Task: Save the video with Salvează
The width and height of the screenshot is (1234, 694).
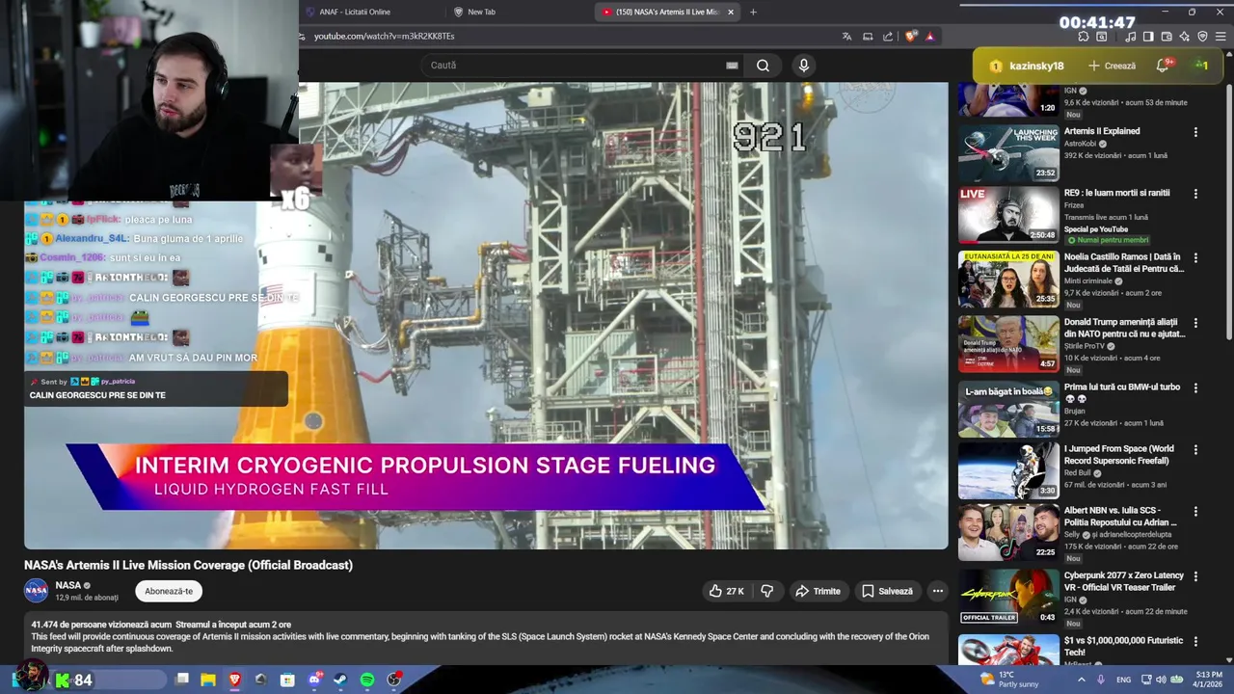Action: pyautogui.click(x=887, y=591)
